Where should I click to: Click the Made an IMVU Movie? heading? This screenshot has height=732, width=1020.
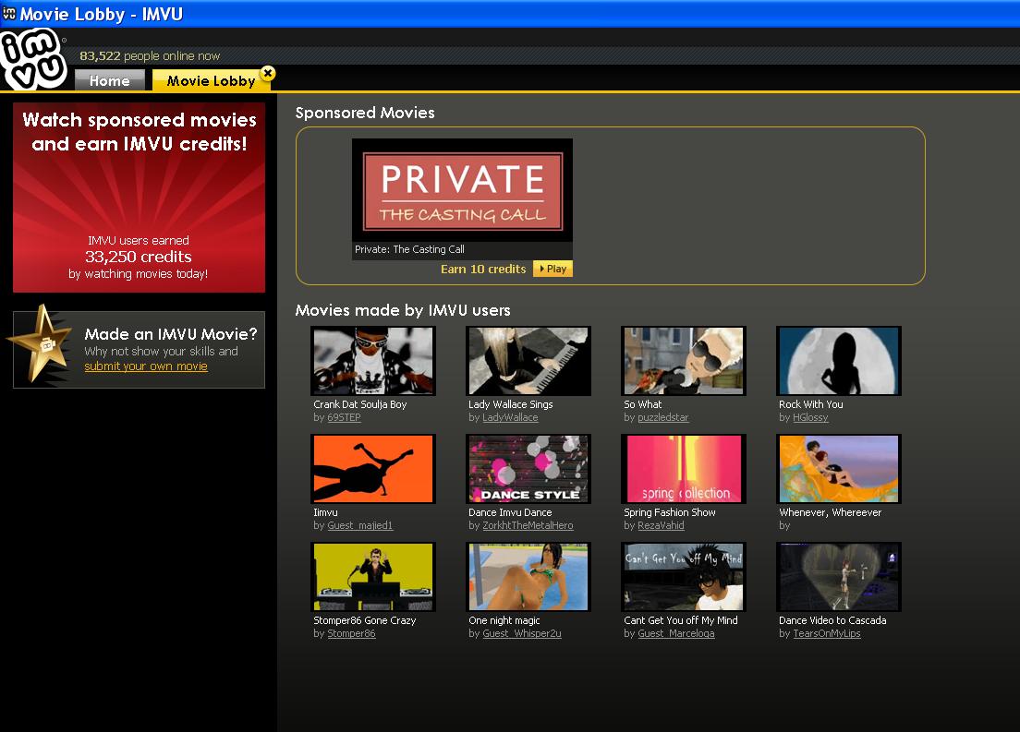tap(171, 334)
